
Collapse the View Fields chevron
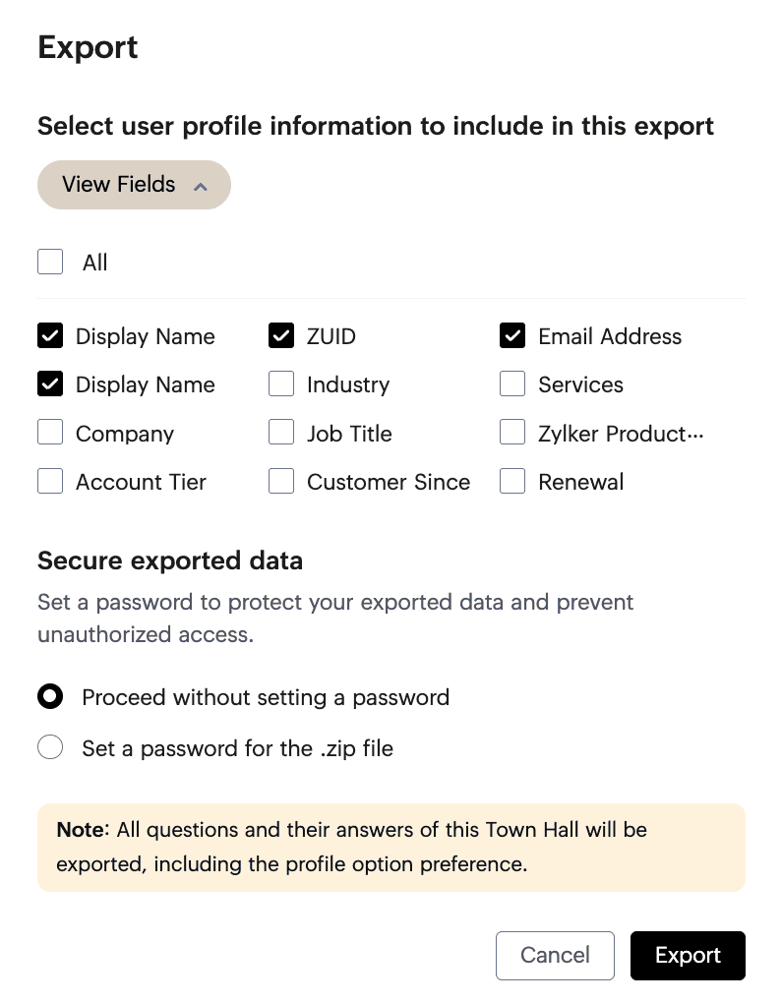(x=201, y=186)
